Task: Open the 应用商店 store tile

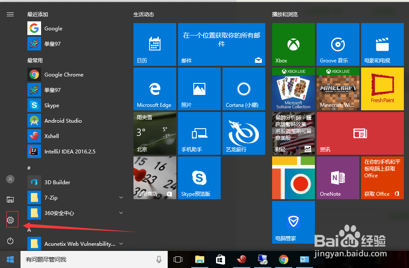Action: click(155, 178)
